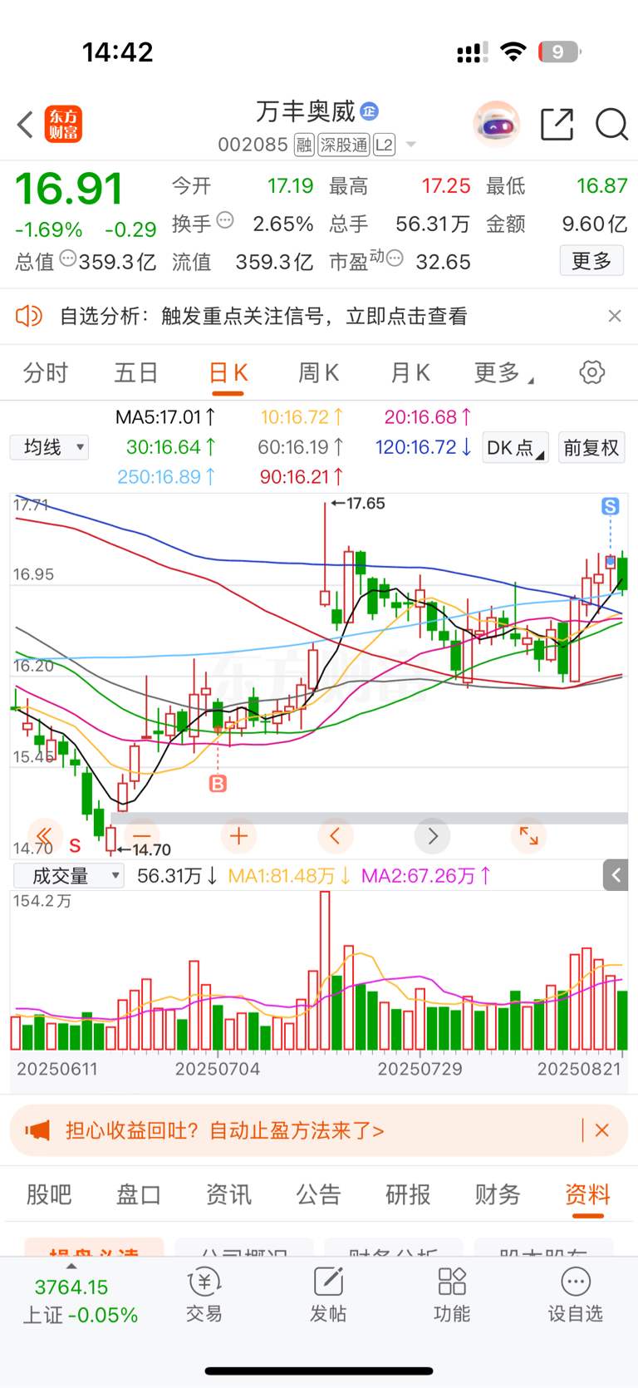Open the 公告 tab
This screenshot has width=638, height=1388.
pyautogui.click(x=318, y=1194)
